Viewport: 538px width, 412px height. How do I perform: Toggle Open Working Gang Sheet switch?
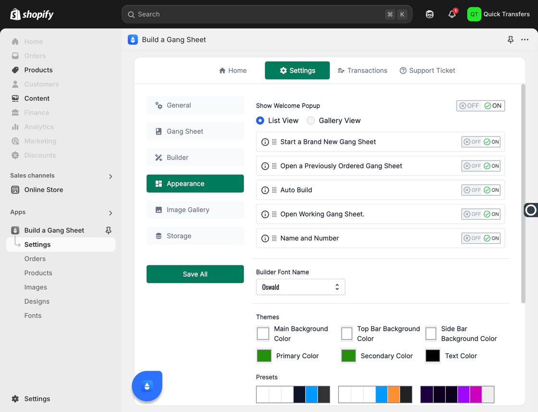pyautogui.click(x=481, y=214)
